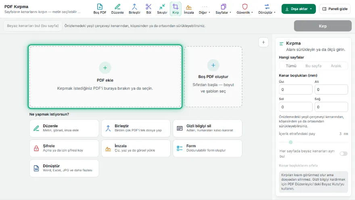Image resolution: width=355 pixels, height=200 pixels.
Task: Add a page with the small plus button
Action: coord(263,42)
